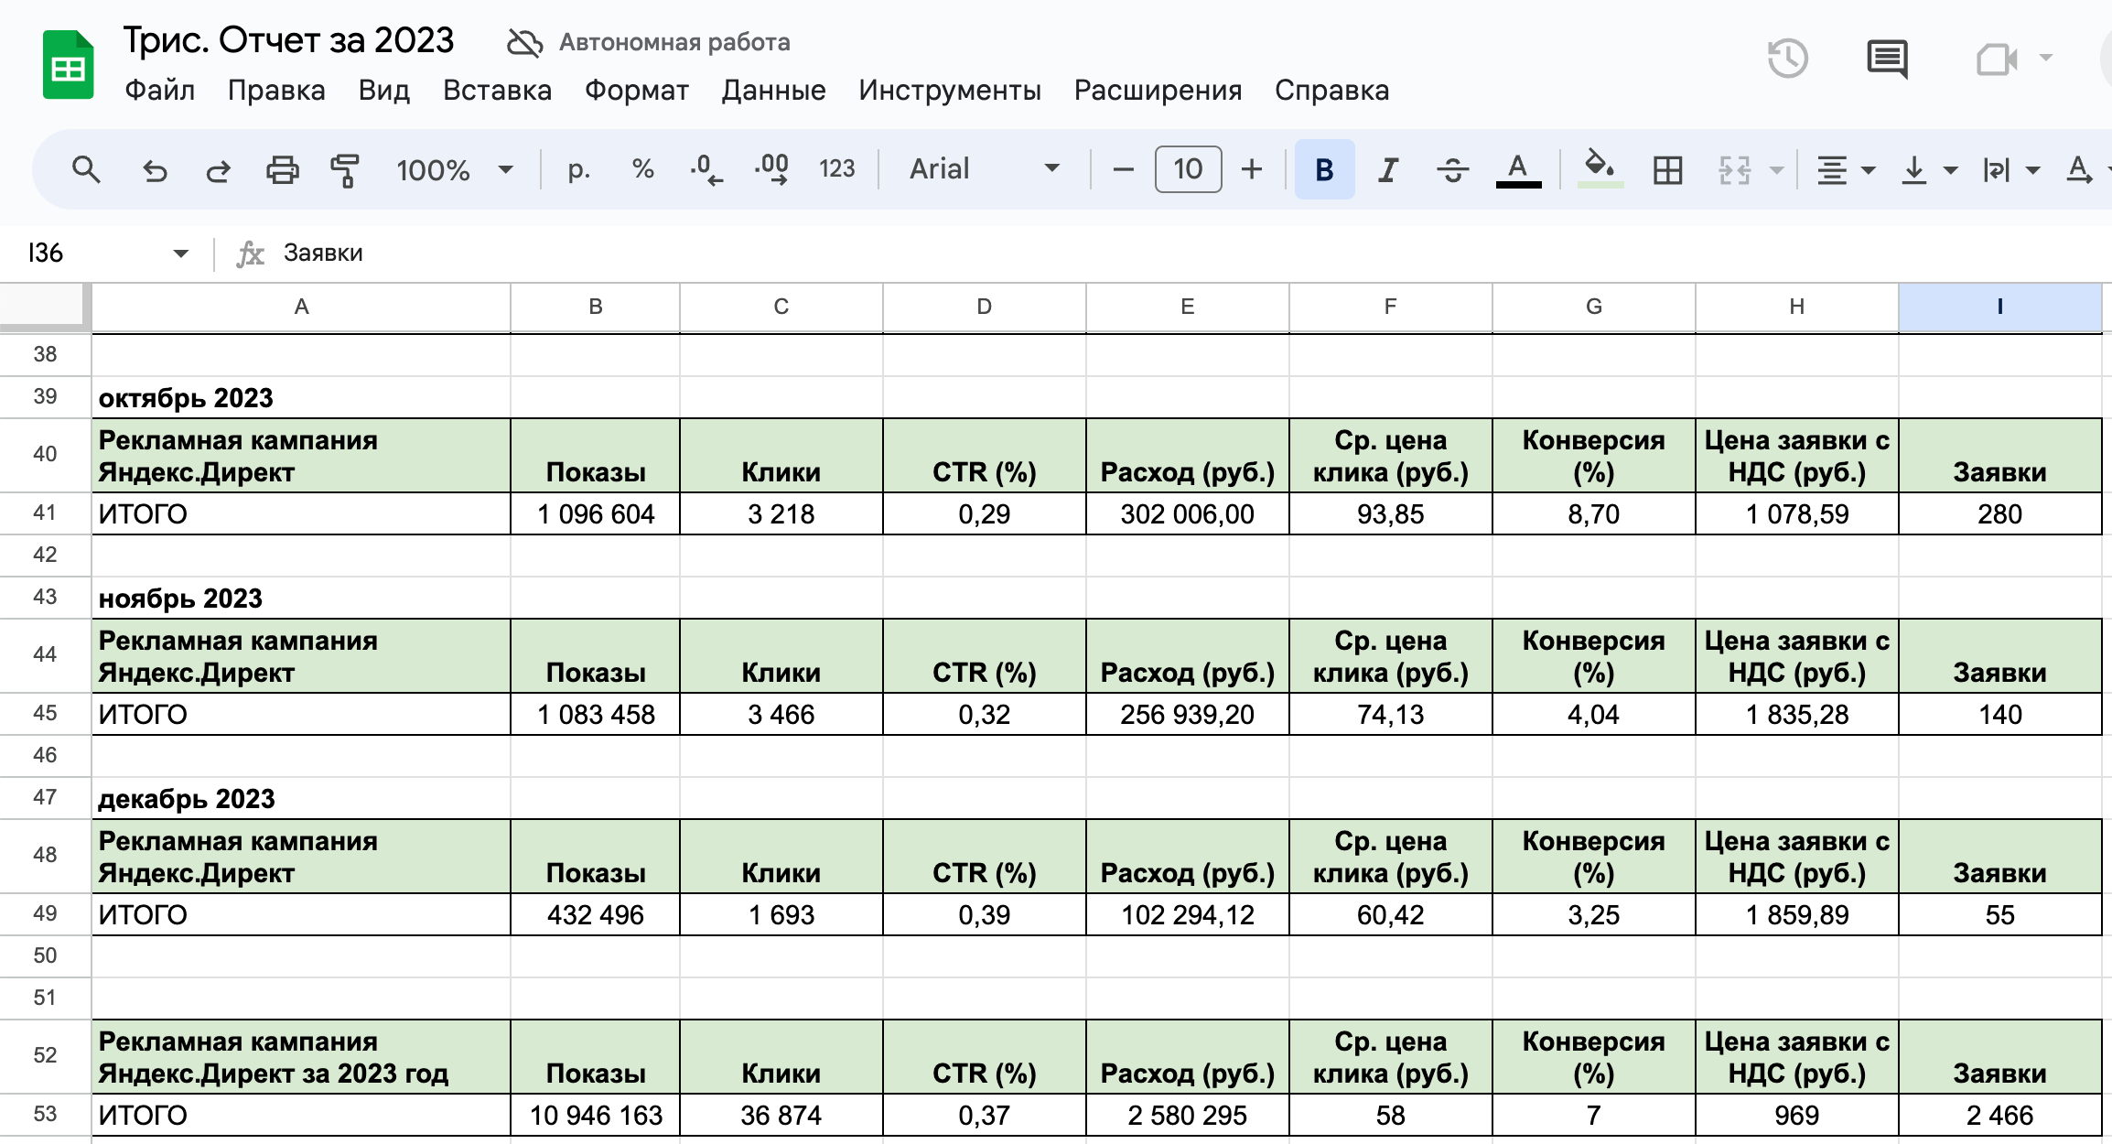This screenshot has width=2112, height=1144.
Task: Open the text color picker
Action: 1518,169
